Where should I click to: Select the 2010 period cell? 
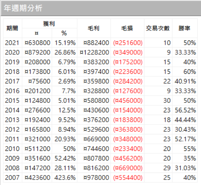[x=12, y=149]
